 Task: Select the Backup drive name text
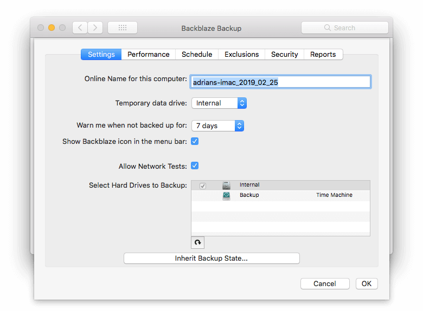[x=249, y=195]
